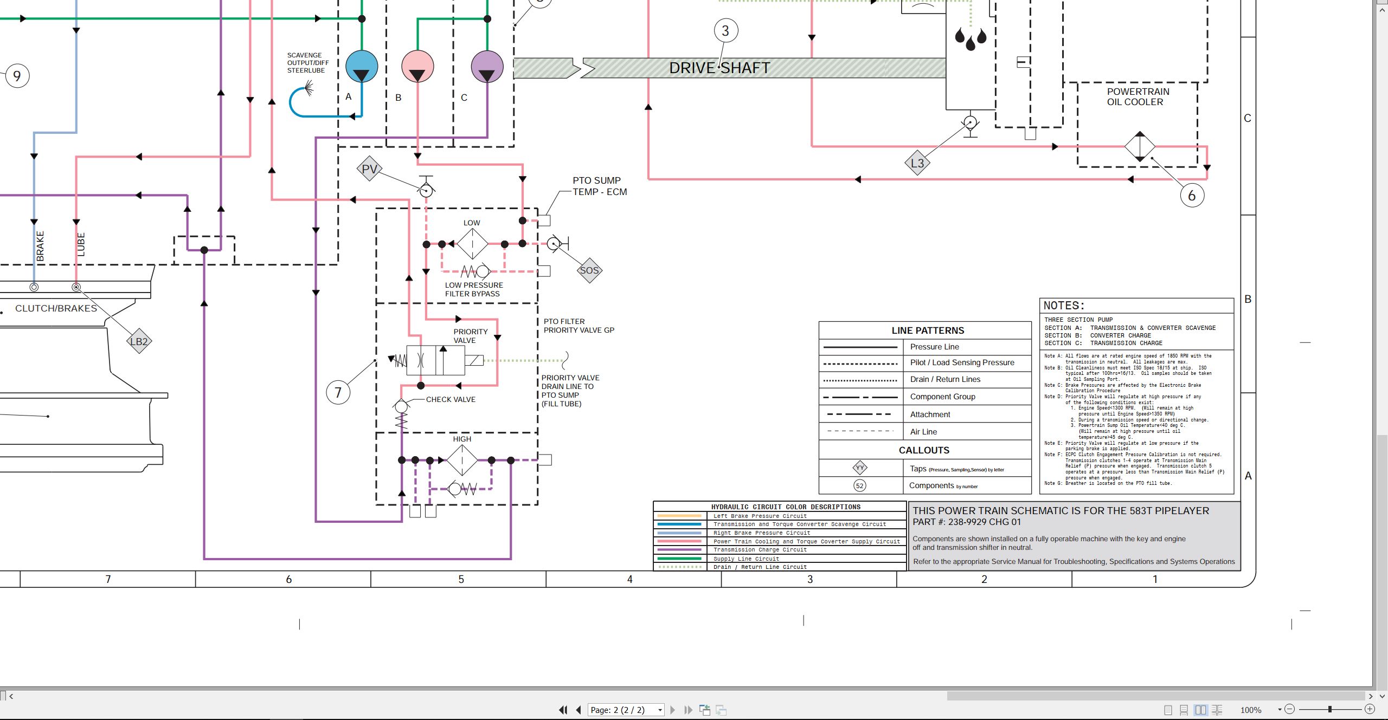Jump to next view icon
The width and height of the screenshot is (1388, 720).
(721, 710)
